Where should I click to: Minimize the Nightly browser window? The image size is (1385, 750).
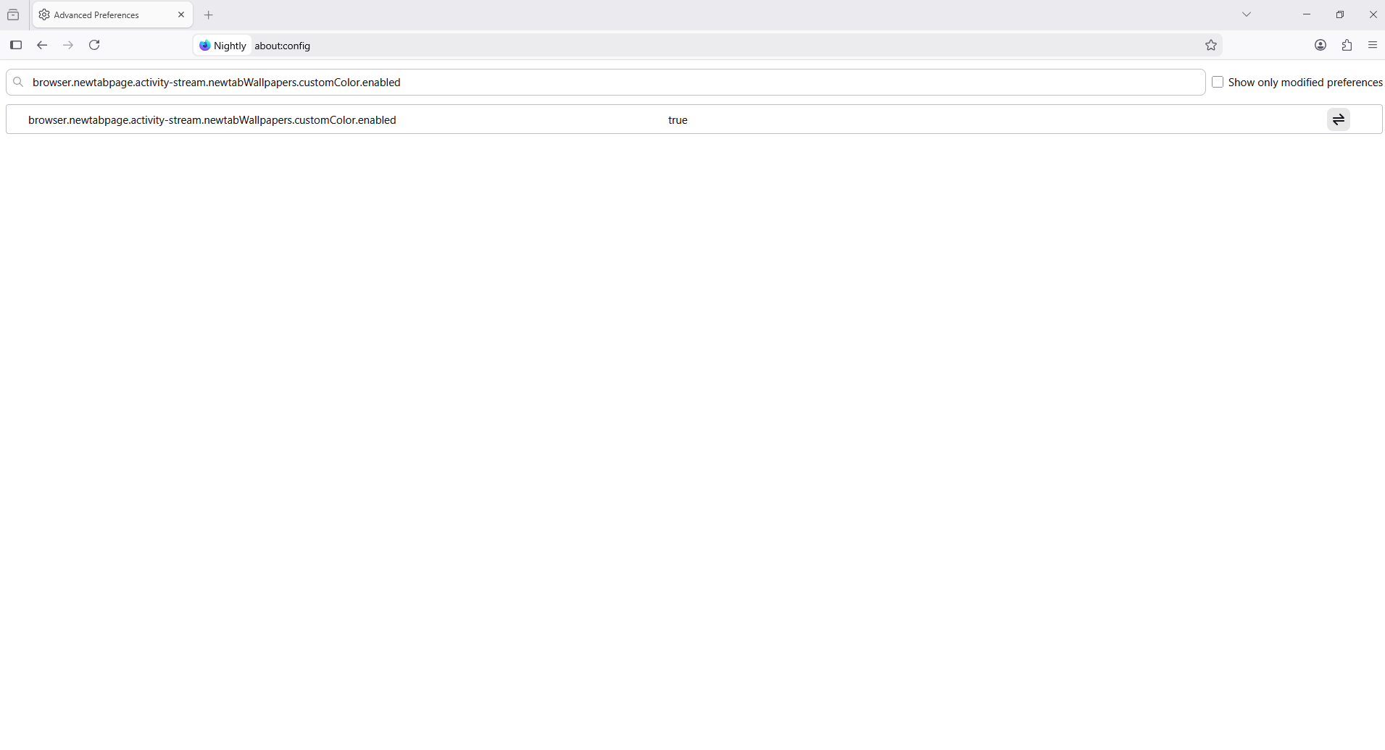[x=1307, y=14]
